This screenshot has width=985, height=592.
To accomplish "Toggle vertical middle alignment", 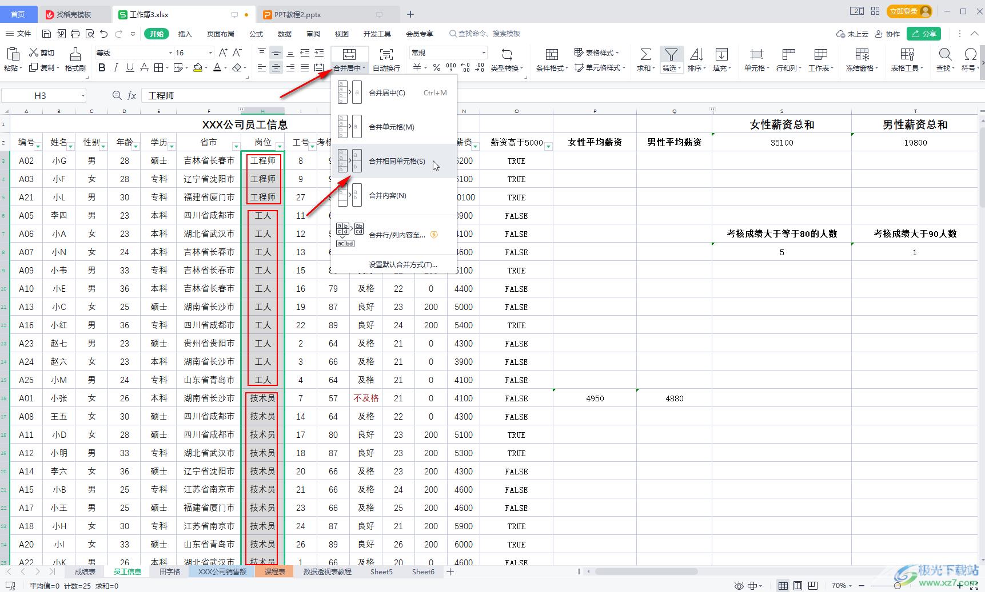I will click(276, 53).
